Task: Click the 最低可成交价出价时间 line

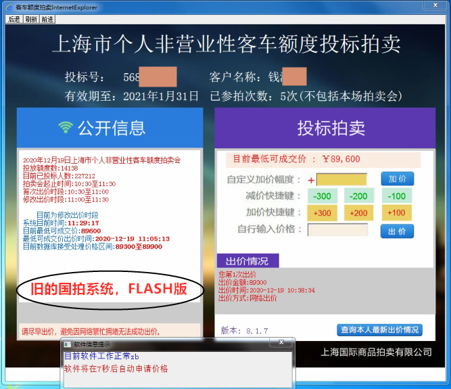Action: (x=96, y=239)
